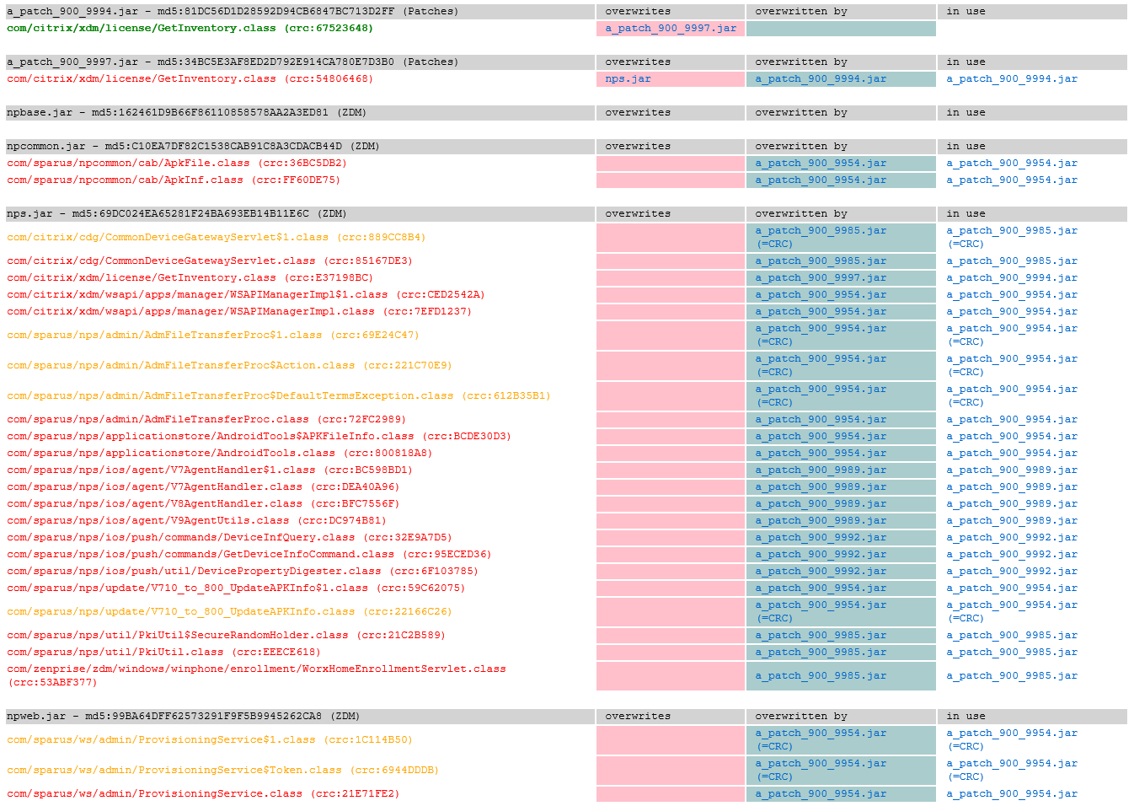Click GetInventory.class entry with crc:54806468
Viewport: 1134px width, 806px height.
point(190,78)
